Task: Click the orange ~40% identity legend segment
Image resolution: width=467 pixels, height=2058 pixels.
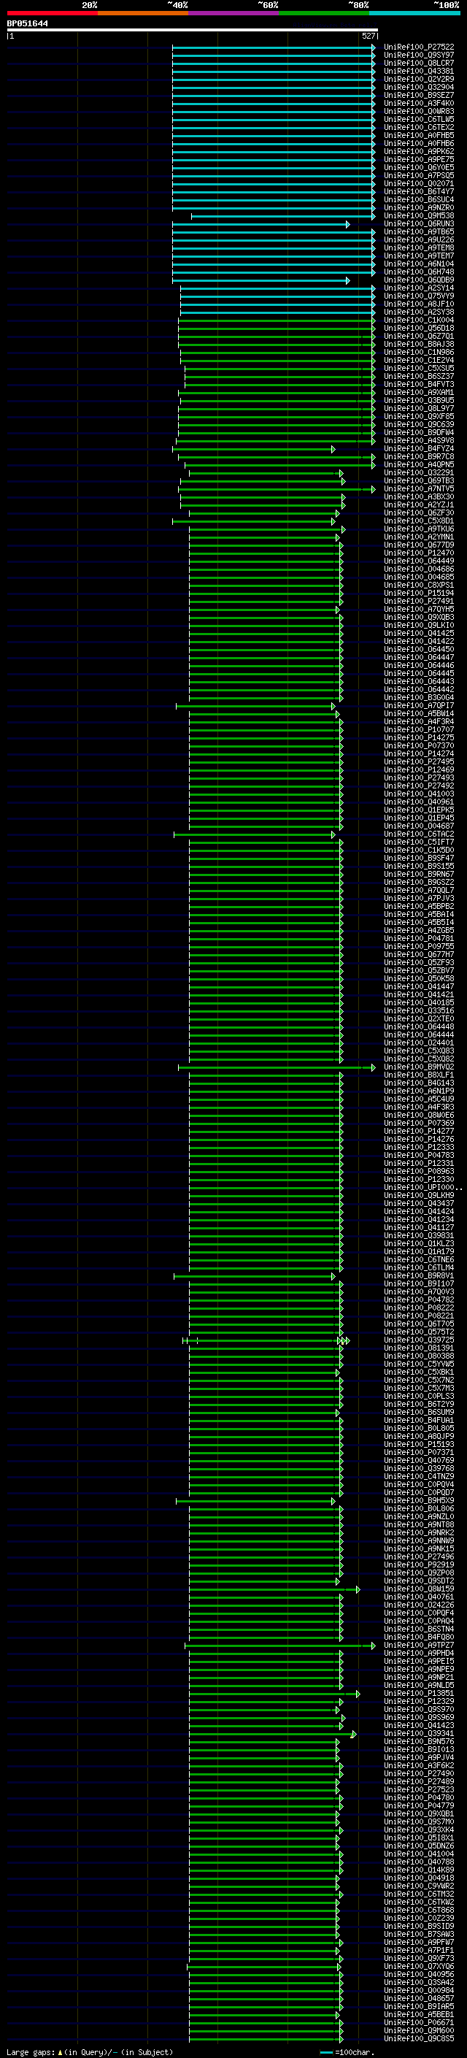Action: pyautogui.click(x=143, y=13)
